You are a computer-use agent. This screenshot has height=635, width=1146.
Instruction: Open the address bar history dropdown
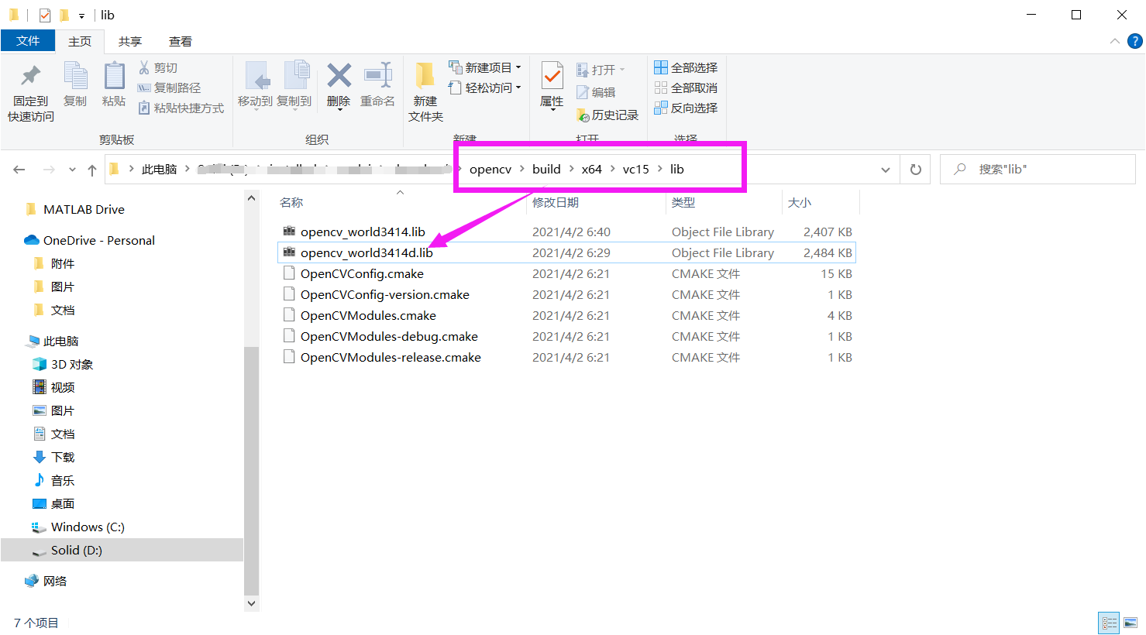[x=885, y=169]
